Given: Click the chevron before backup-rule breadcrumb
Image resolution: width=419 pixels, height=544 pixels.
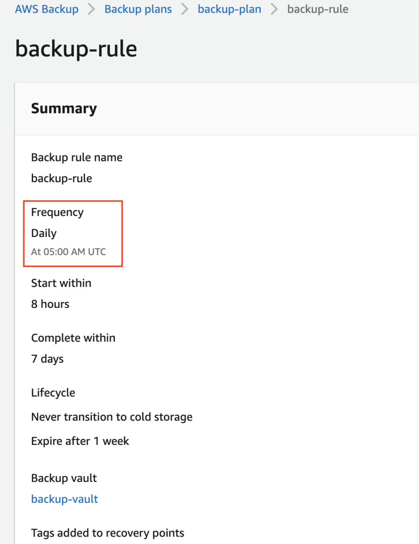Looking at the screenshot, I should point(275,9).
